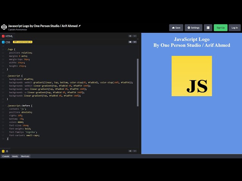Click the CodePen logo icon

click(4, 27)
